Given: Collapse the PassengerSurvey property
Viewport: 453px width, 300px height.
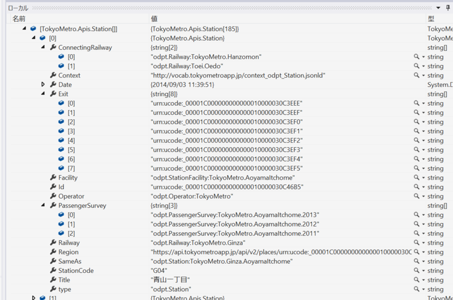Looking at the screenshot, I should click(43, 205).
